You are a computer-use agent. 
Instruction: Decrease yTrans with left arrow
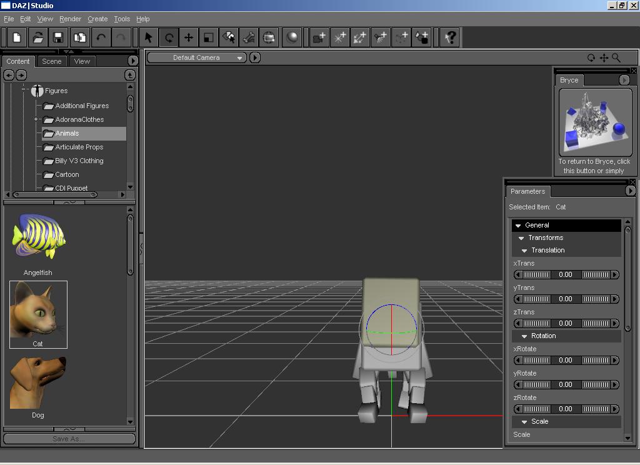coord(517,299)
